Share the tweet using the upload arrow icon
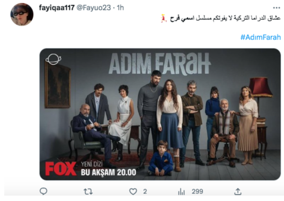284x201 pixels. coord(238,192)
